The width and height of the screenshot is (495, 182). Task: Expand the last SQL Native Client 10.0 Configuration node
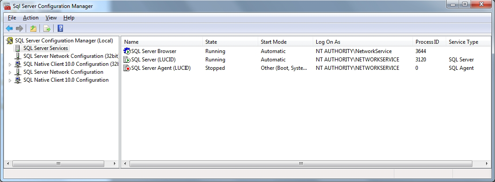(x=10, y=80)
